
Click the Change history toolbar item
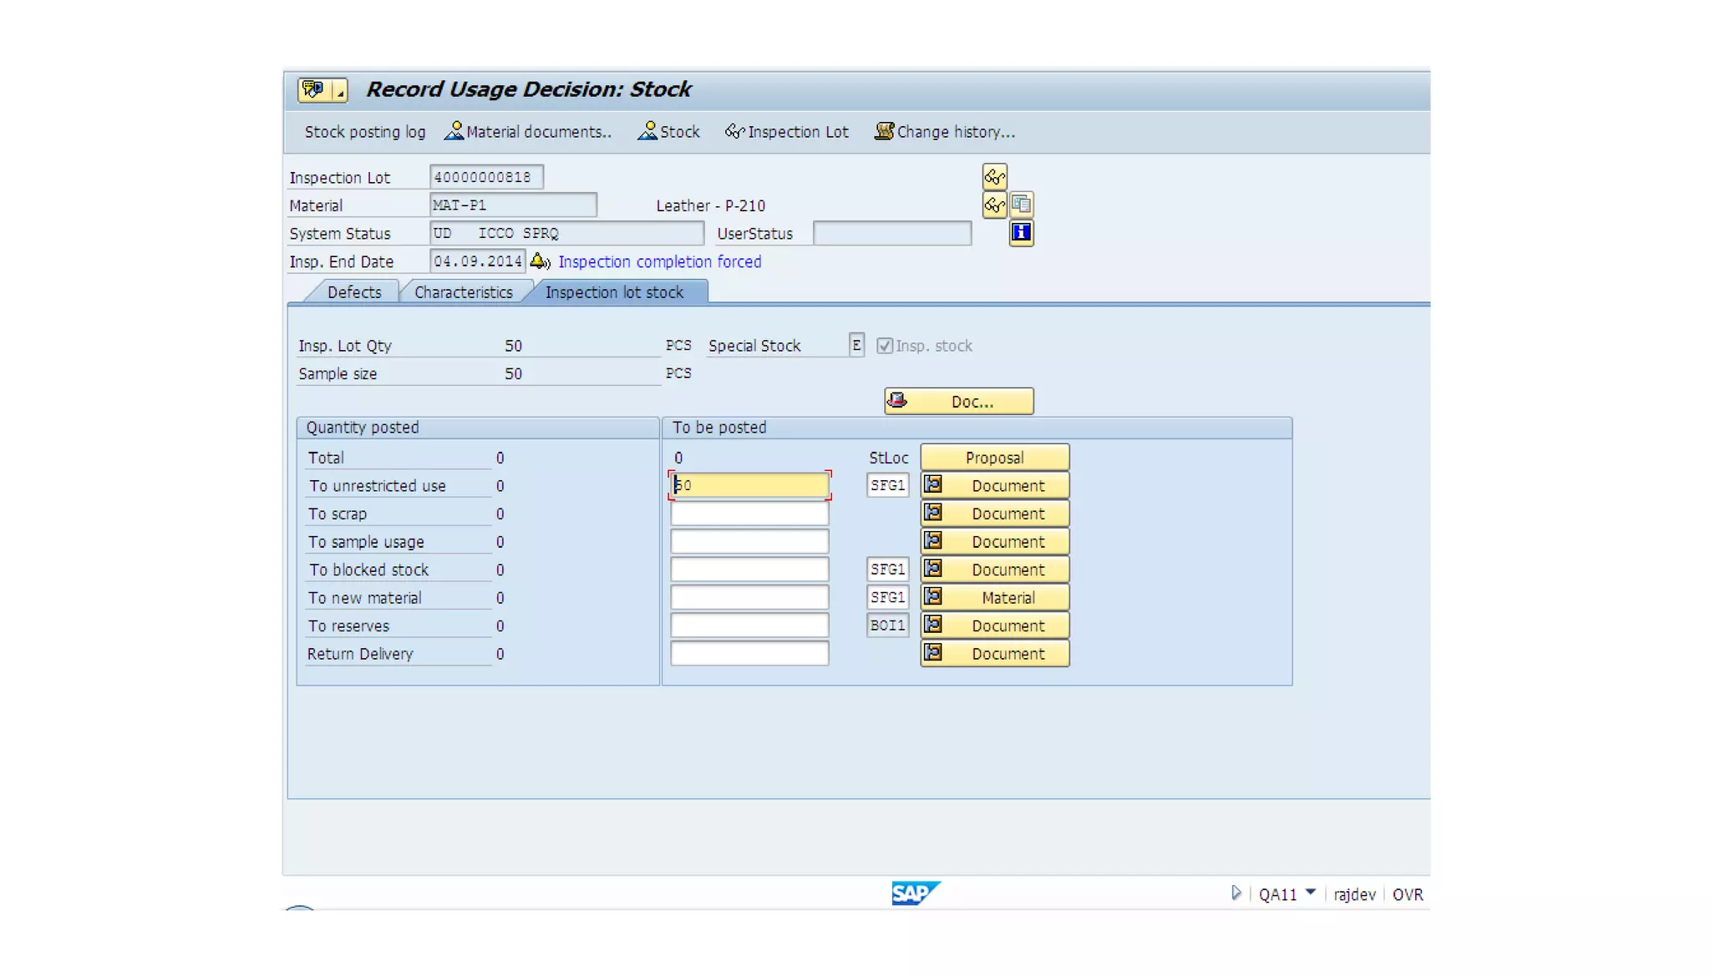(945, 132)
